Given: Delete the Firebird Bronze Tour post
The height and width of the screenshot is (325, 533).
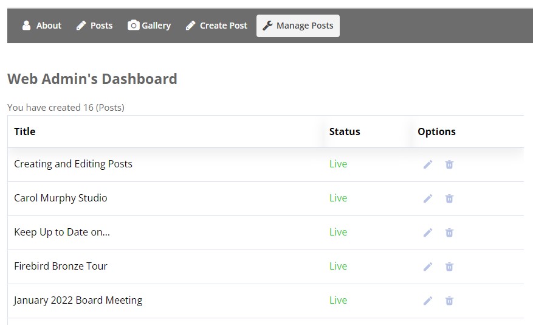Looking at the screenshot, I should (x=449, y=267).
